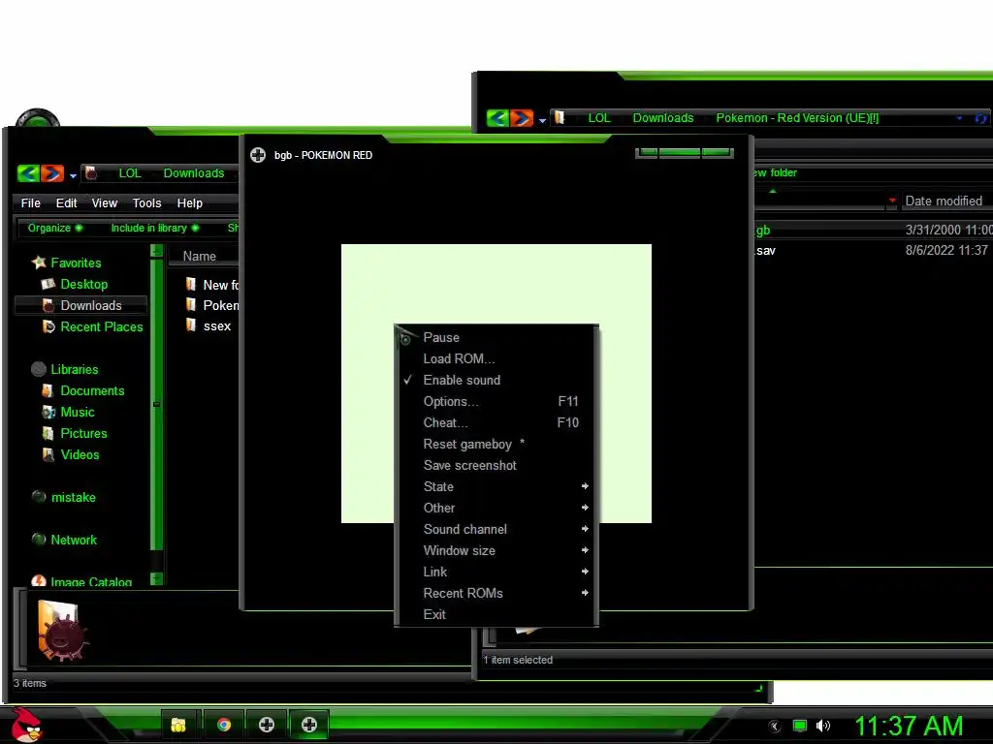
Task: Select mistake in navigation pane
Action: click(73, 497)
